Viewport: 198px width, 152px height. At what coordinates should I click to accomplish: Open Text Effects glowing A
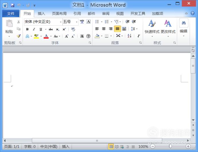pyautogui.click(x=27, y=36)
